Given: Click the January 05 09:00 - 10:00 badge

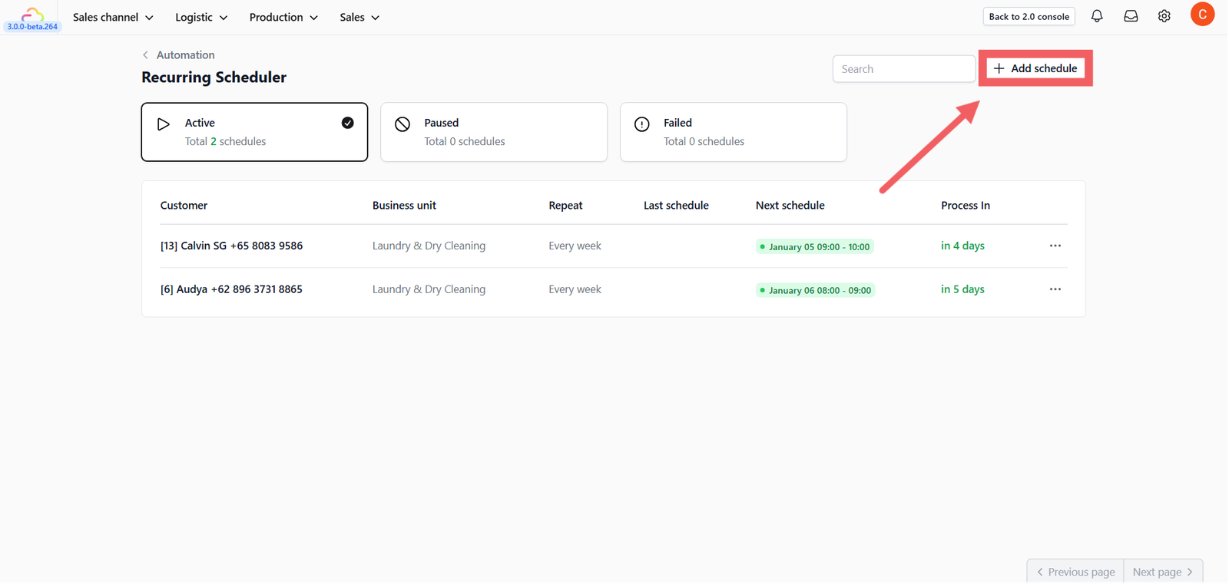Looking at the screenshot, I should tap(815, 247).
